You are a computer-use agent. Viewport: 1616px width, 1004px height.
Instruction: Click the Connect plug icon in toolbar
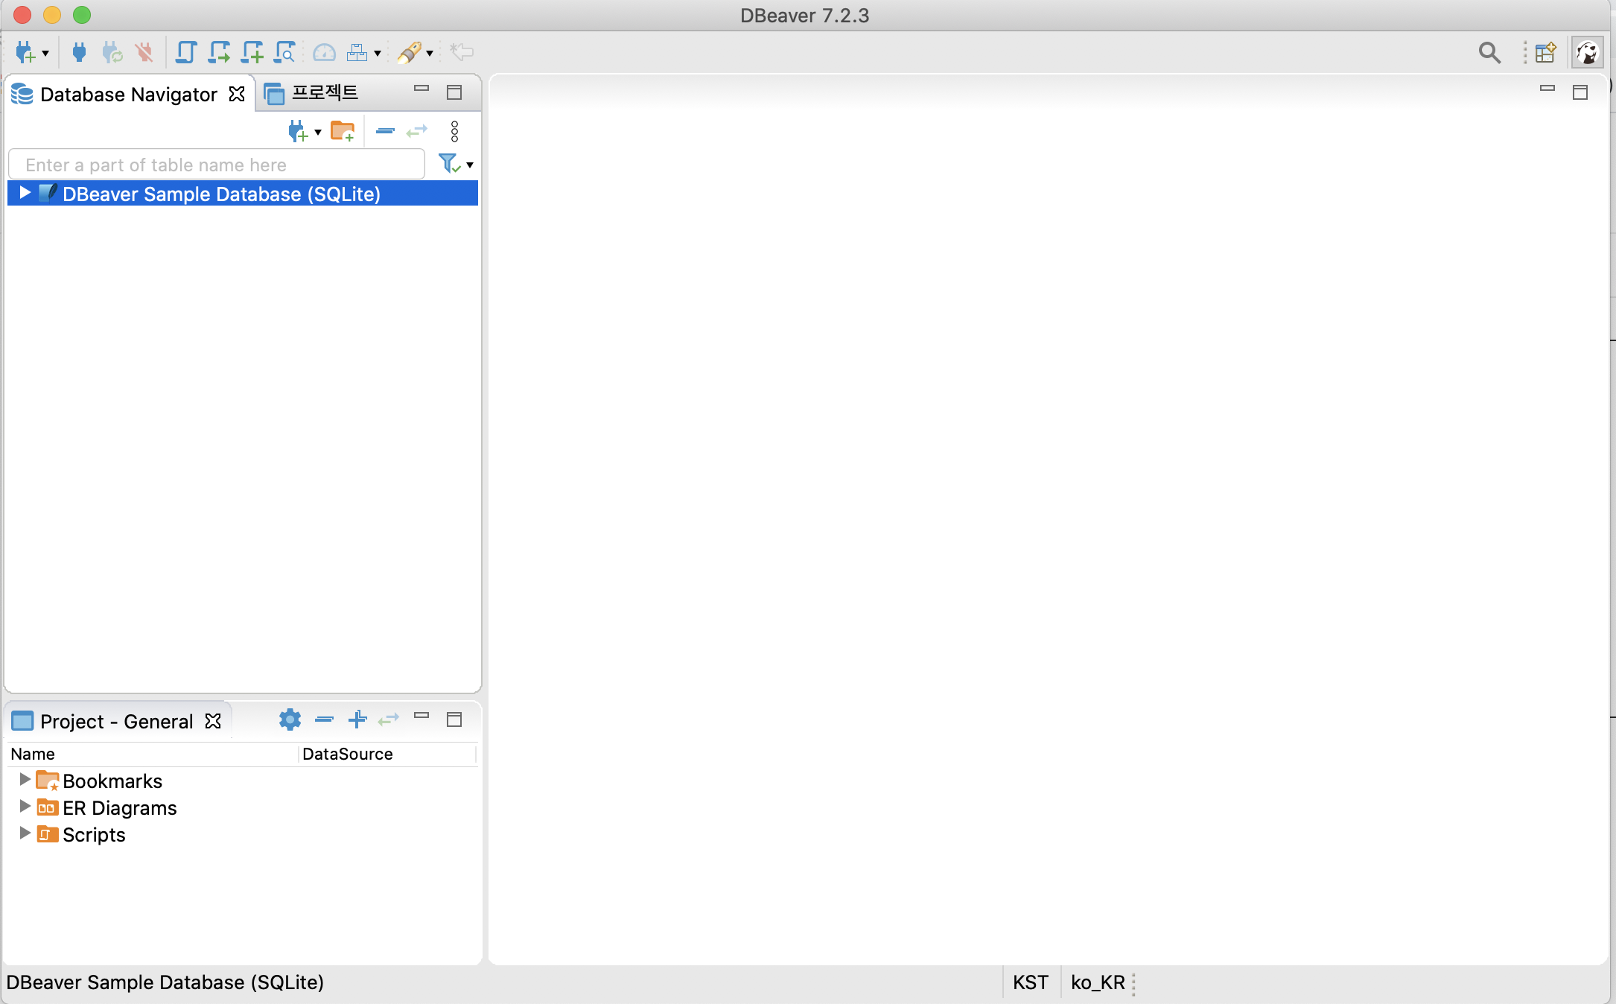79,52
